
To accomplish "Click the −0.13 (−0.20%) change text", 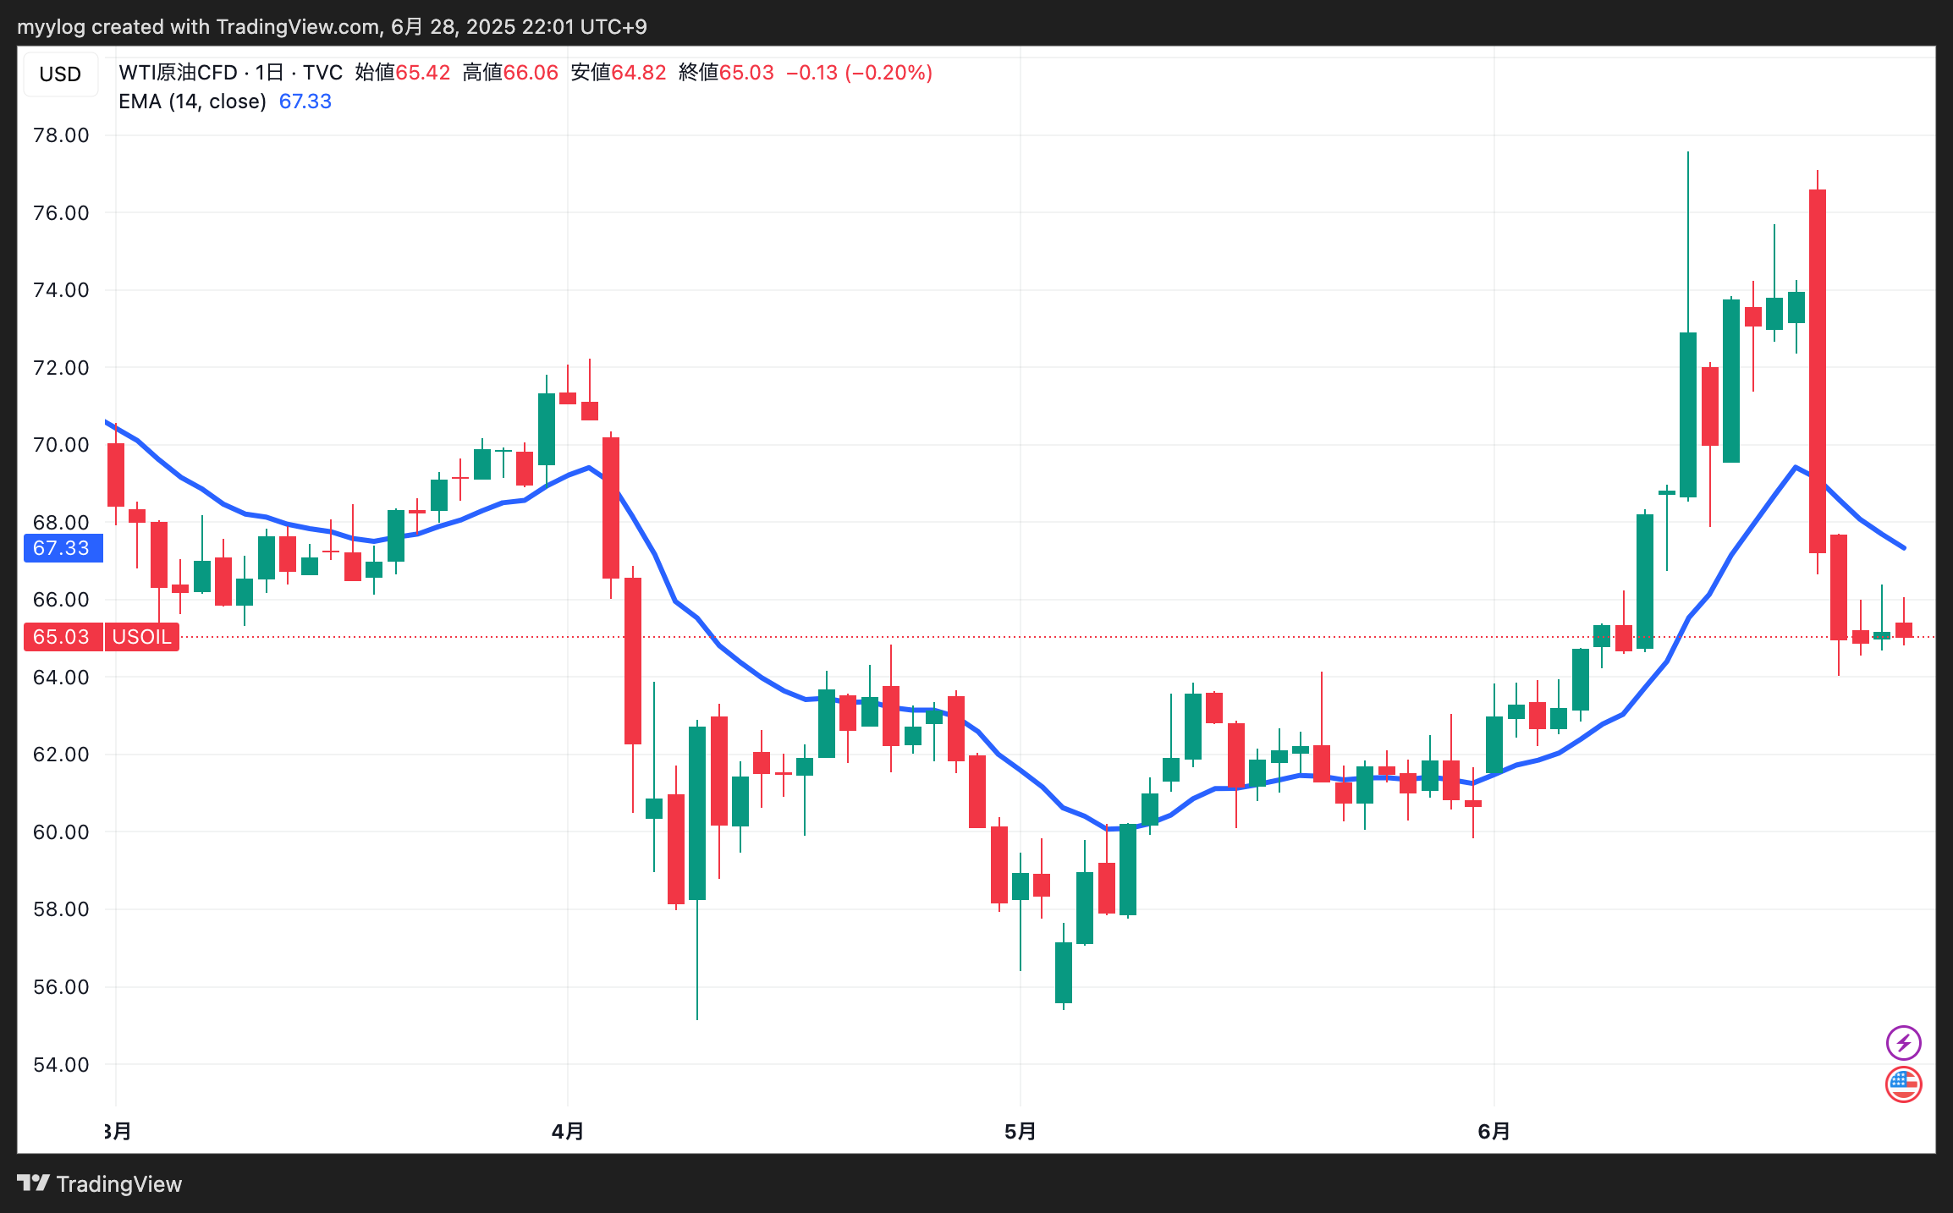I will [860, 73].
